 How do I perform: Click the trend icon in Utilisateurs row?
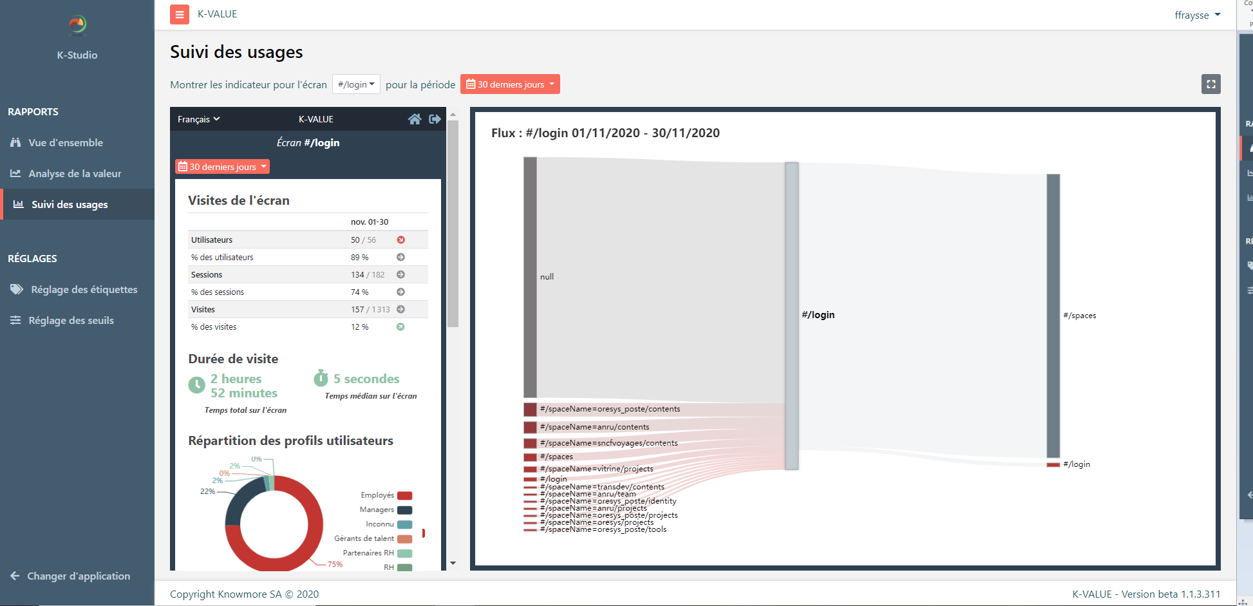point(400,240)
